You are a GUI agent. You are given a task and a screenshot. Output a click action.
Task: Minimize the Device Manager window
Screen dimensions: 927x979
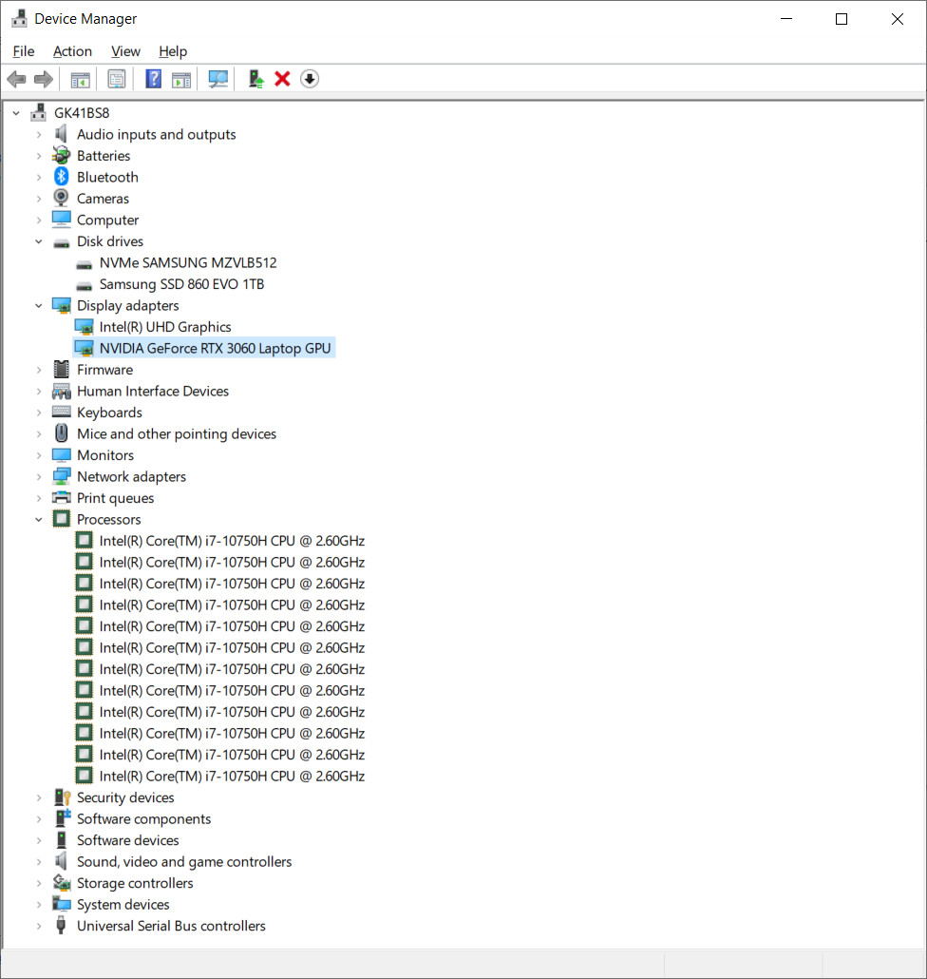[786, 19]
